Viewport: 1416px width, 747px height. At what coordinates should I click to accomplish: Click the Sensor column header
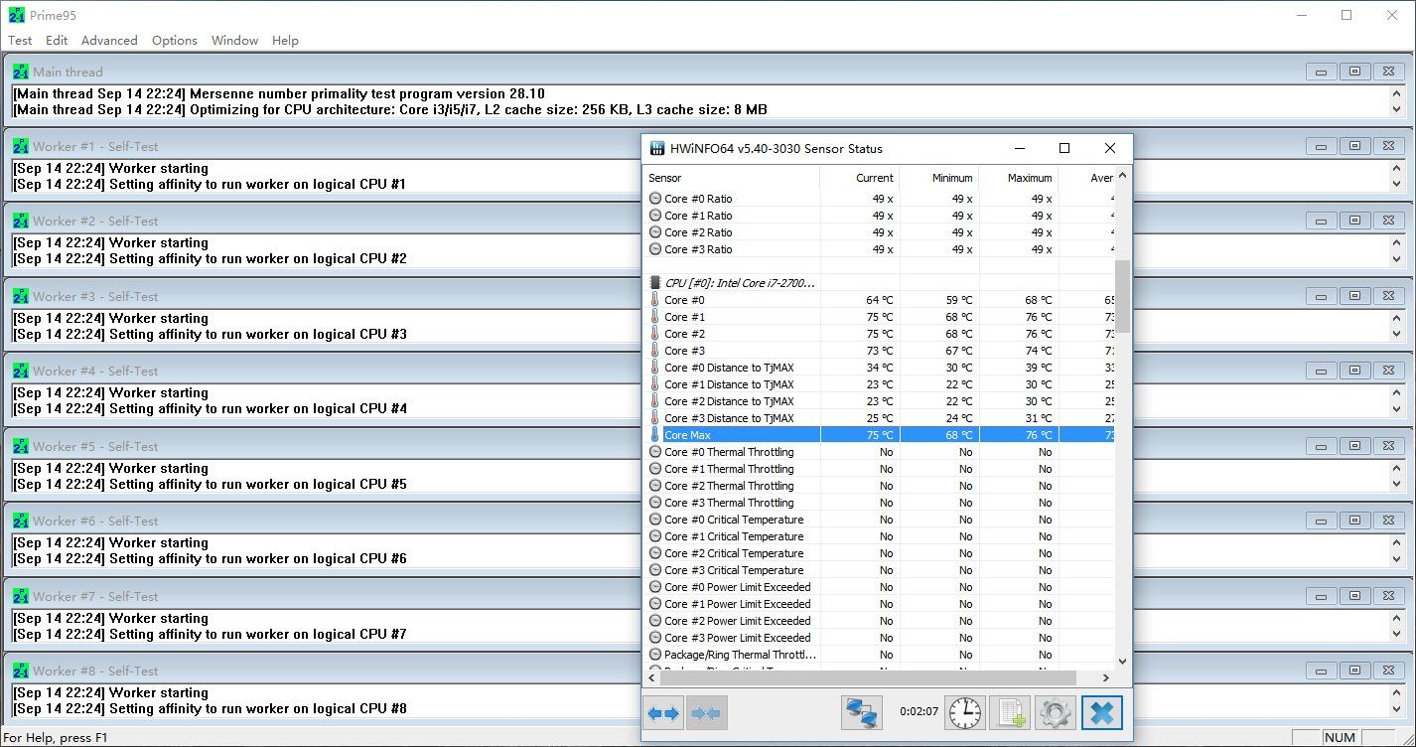732,178
